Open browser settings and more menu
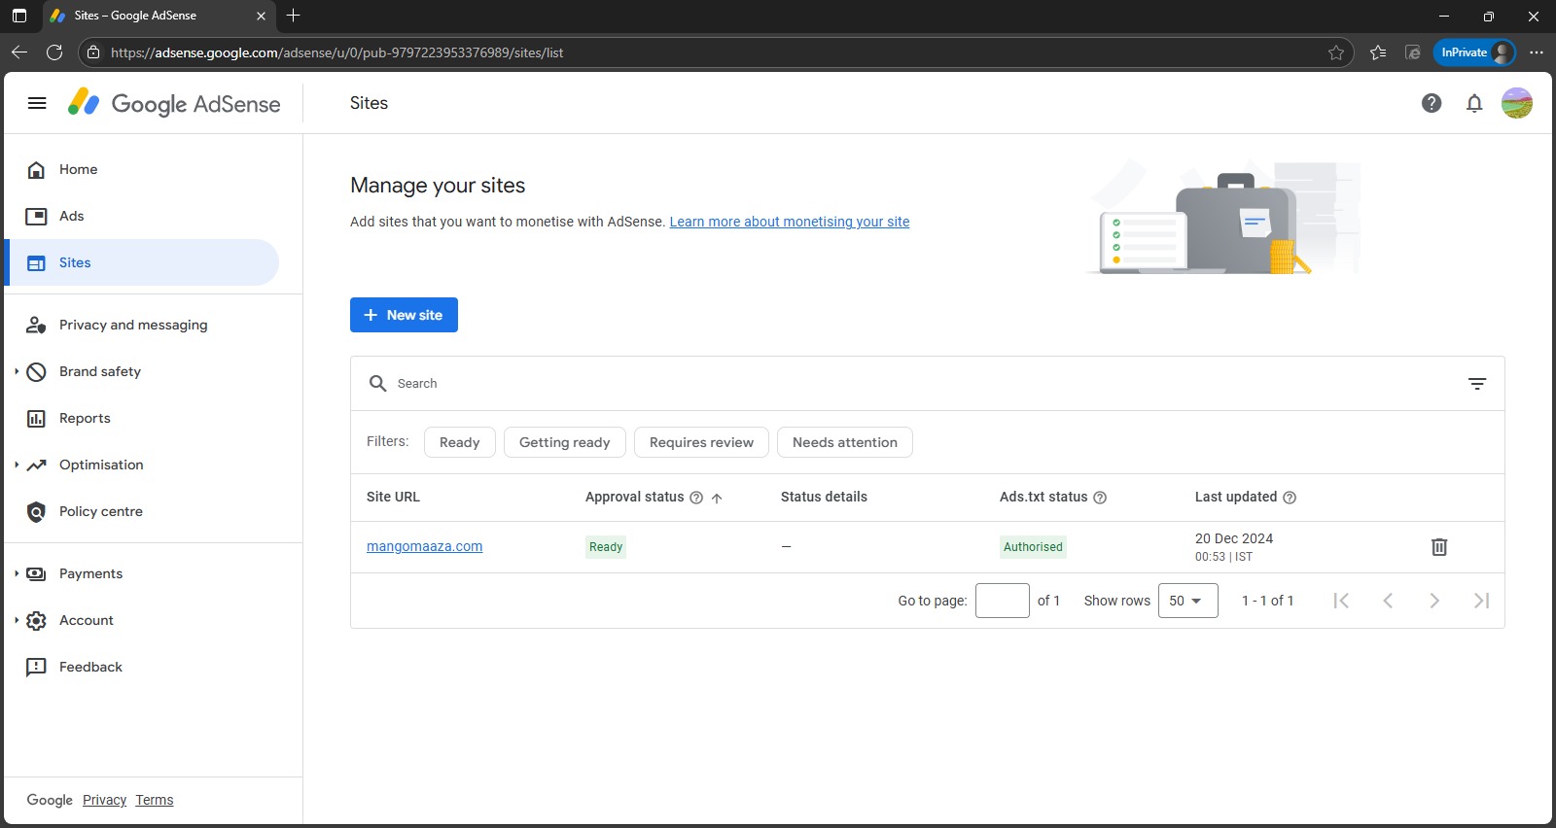 [x=1537, y=52]
